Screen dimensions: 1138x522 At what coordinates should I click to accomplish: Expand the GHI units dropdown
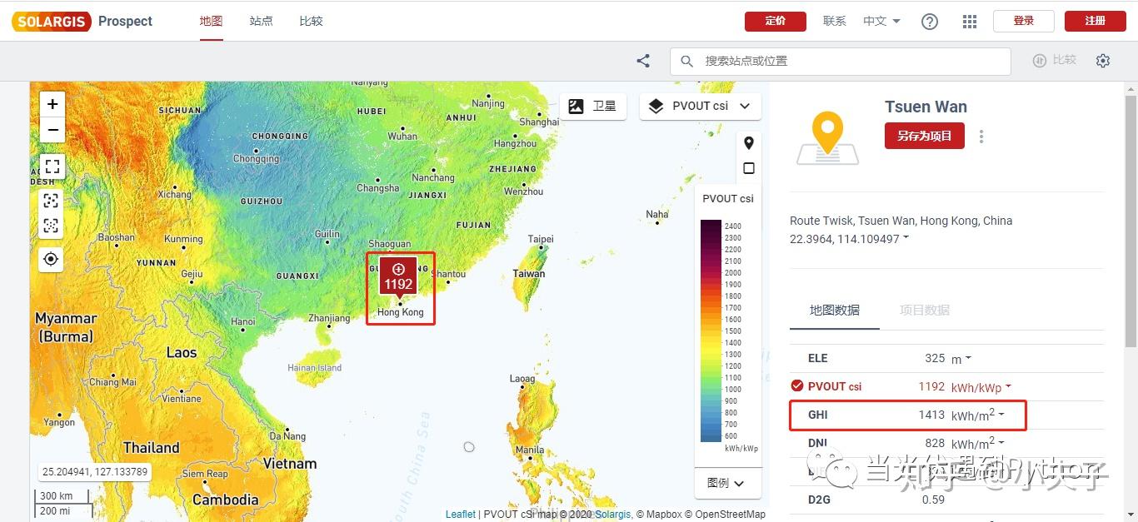click(x=1003, y=415)
